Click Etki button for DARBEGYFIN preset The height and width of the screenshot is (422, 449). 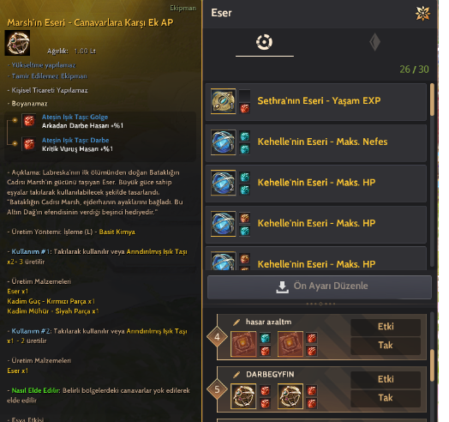[x=386, y=380]
